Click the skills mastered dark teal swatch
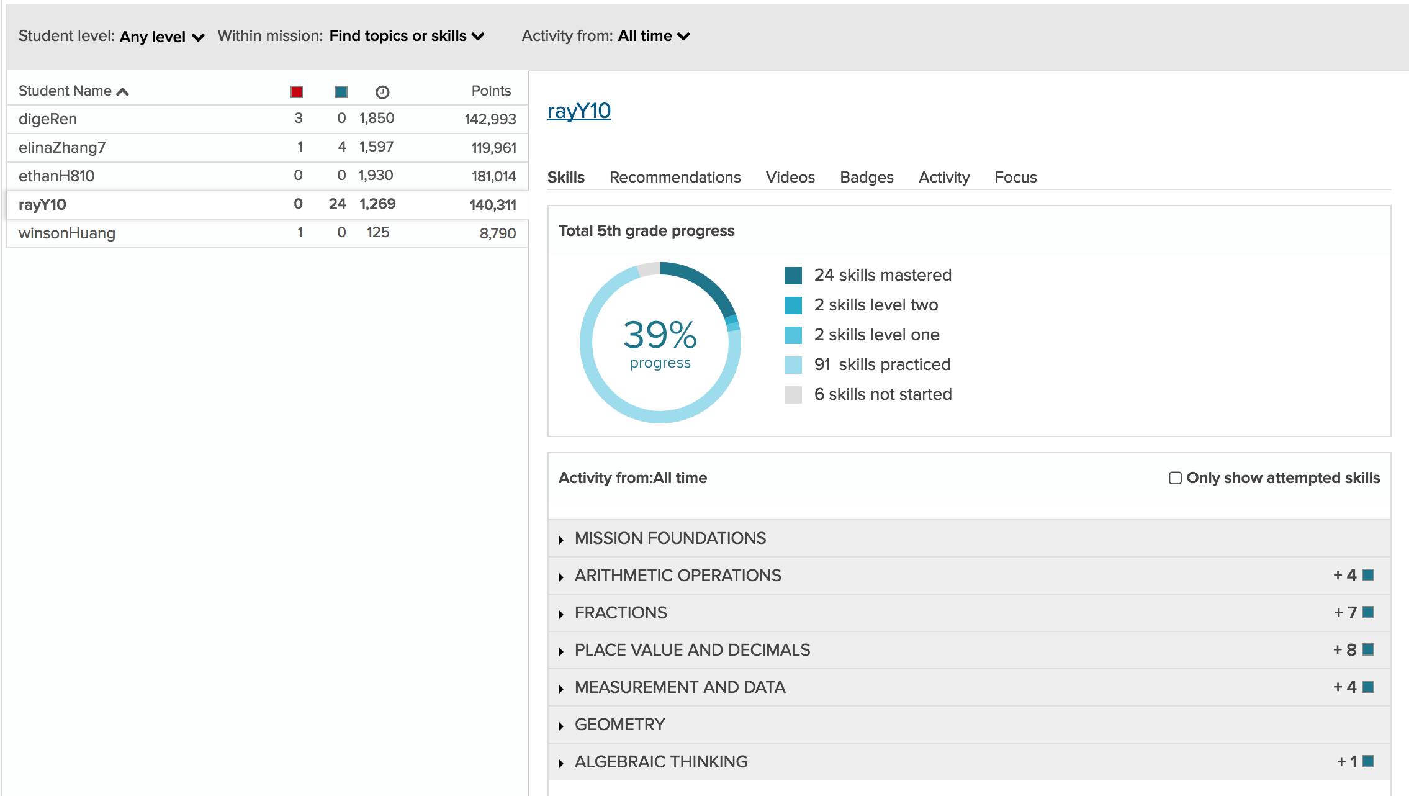The height and width of the screenshot is (796, 1409). click(793, 275)
